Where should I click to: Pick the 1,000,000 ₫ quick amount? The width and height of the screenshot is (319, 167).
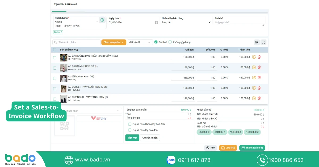click(x=252, y=132)
